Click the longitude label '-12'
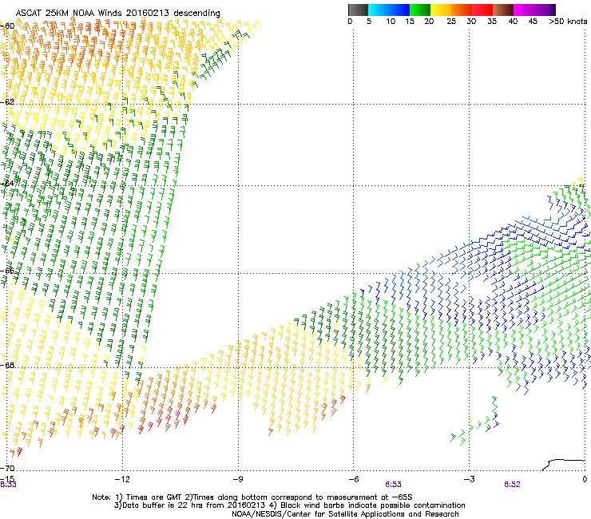Screen dimensions: 591x519 click(x=122, y=479)
